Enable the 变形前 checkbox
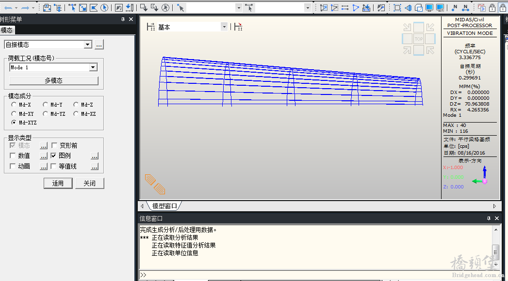This screenshot has width=508, height=281. click(54, 145)
